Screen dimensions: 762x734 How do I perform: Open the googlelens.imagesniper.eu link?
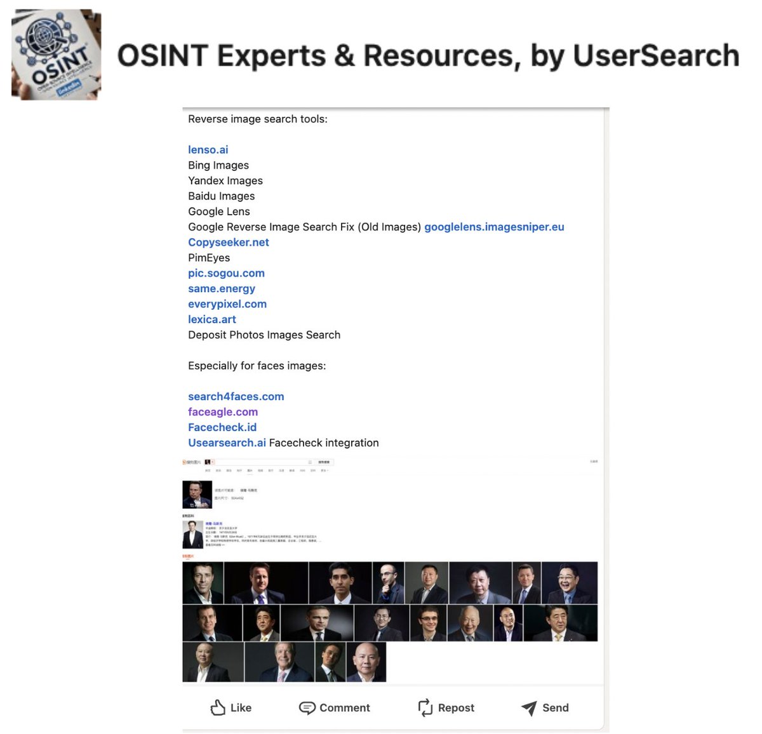tap(494, 227)
